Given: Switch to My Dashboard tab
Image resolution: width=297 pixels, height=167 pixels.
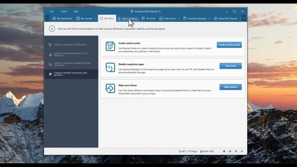Looking at the screenshot, I should click(62, 19).
